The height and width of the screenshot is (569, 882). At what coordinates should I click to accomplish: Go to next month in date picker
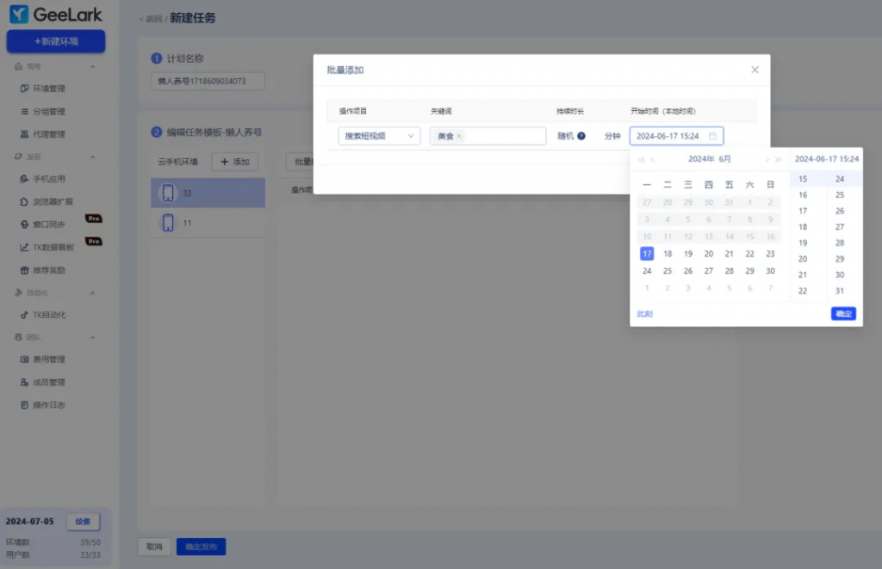[767, 159]
